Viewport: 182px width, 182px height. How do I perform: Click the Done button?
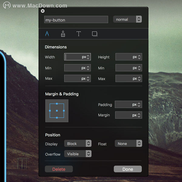pos(128,169)
